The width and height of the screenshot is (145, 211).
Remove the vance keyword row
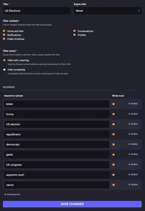[133, 185]
